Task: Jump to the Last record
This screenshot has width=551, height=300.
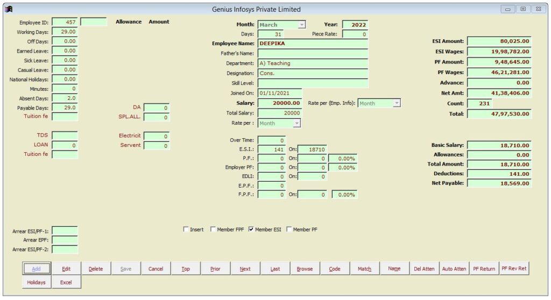Action: coord(275,269)
